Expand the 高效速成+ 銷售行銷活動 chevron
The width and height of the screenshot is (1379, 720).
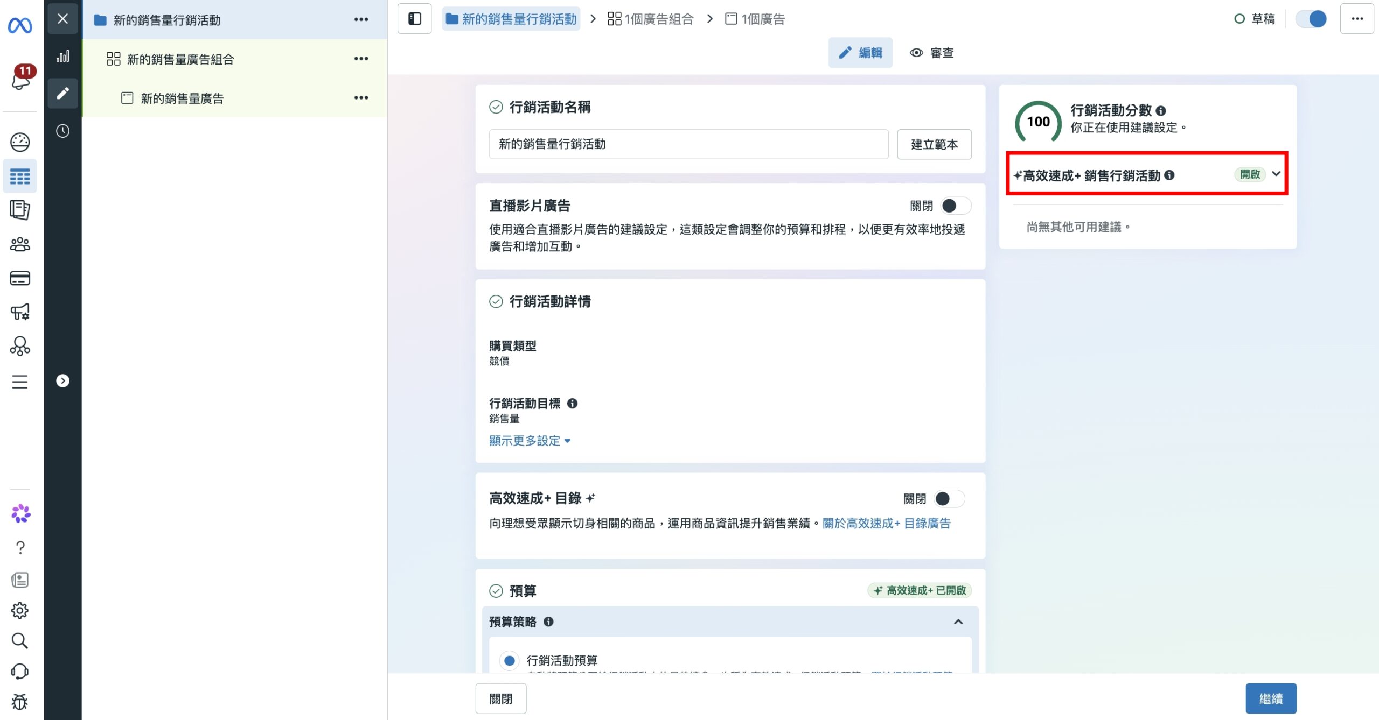pos(1276,174)
